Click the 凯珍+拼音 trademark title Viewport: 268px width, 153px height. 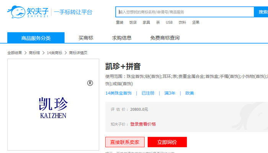pos(123,67)
